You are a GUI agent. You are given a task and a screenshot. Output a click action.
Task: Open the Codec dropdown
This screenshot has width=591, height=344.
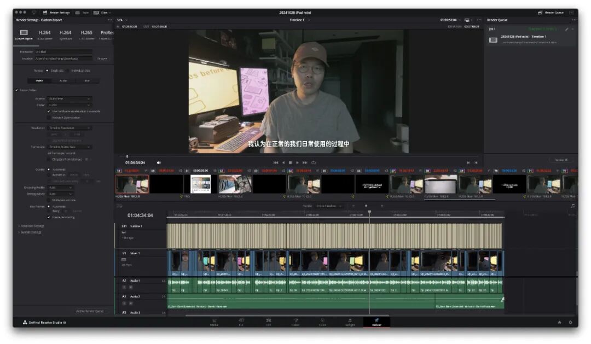[x=69, y=105]
